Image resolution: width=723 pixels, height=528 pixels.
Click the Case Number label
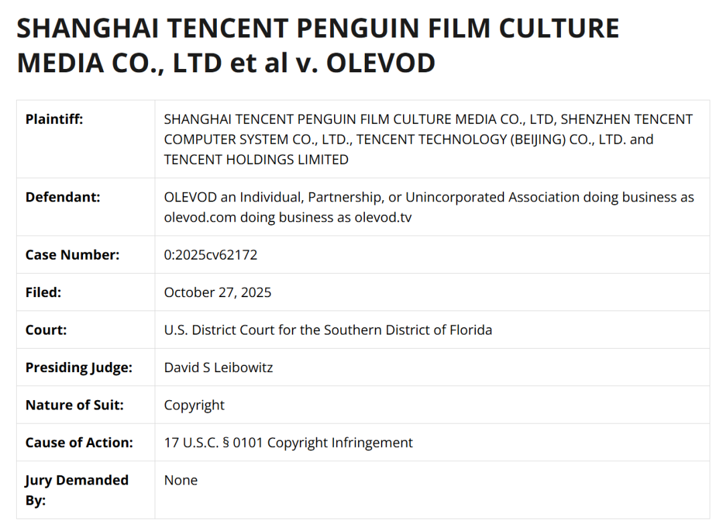72,255
